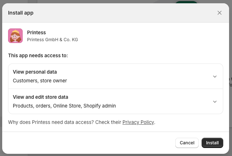This screenshot has height=156, width=232.
Task: Click the dimmed background right of the dialog
Action: coord(231,109)
